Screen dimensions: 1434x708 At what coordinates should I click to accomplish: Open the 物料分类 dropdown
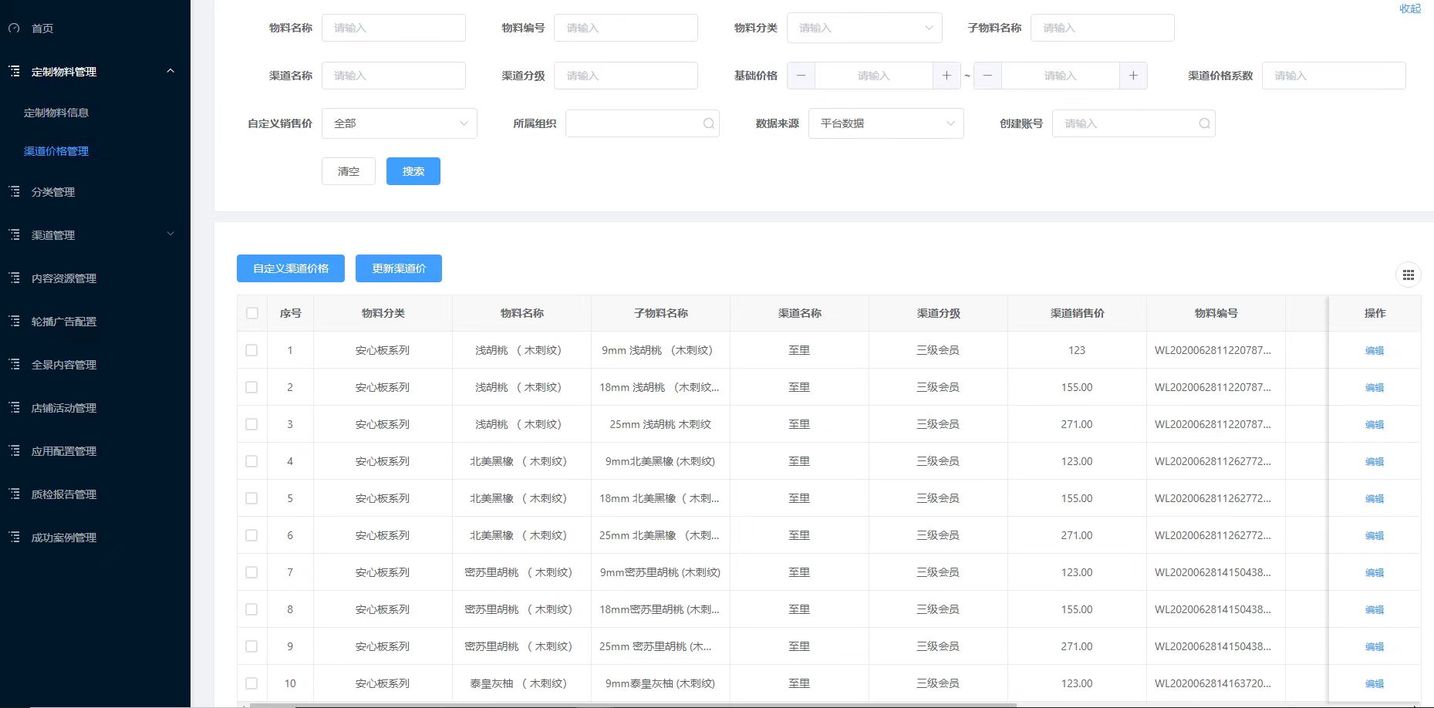[x=864, y=28]
